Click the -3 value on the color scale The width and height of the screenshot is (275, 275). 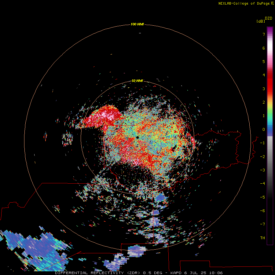pos(262,170)
